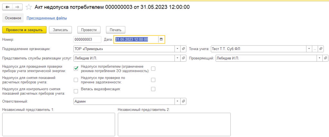This screenshot has width=329, height=137.
Task: Open the Точка учета linked record icon
Action: (x=321, y=49)
